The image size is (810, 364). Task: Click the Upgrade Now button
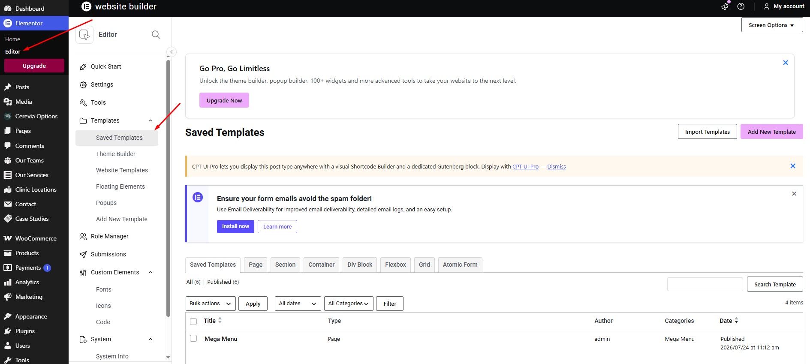224,100
